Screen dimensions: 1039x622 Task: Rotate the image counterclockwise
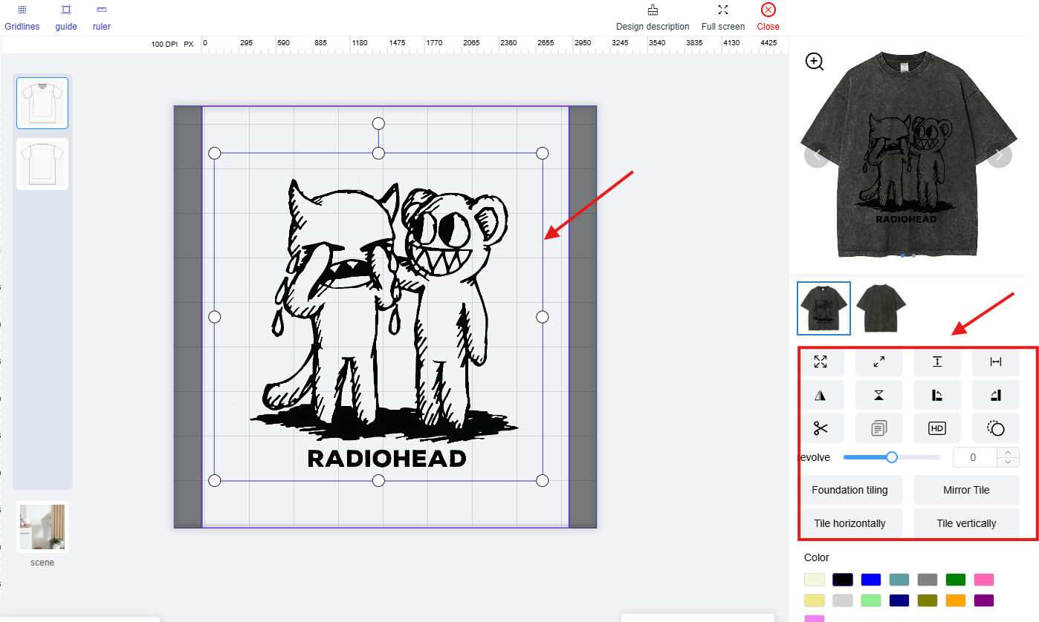pos(937,395)
